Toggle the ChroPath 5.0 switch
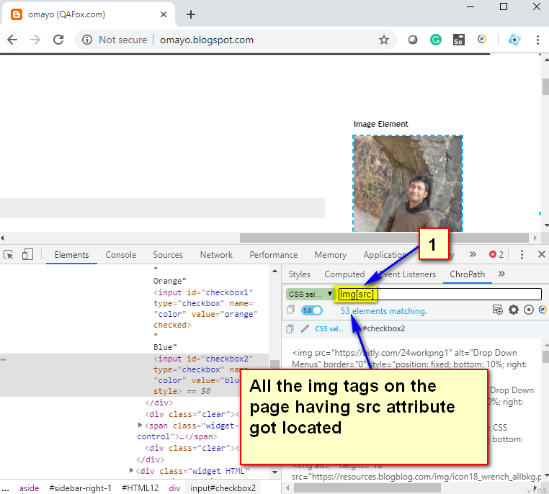 pyautogui.click(x=312, y=310)
